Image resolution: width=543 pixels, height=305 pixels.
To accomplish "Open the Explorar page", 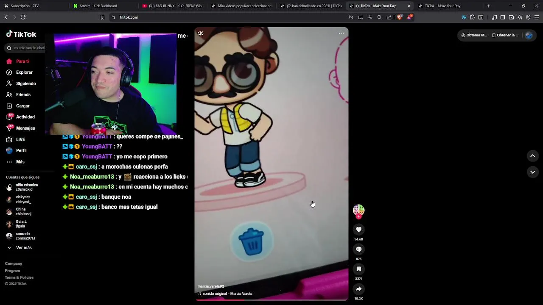I will point(20,72).
